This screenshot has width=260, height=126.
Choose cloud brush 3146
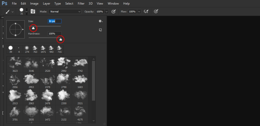31,64
